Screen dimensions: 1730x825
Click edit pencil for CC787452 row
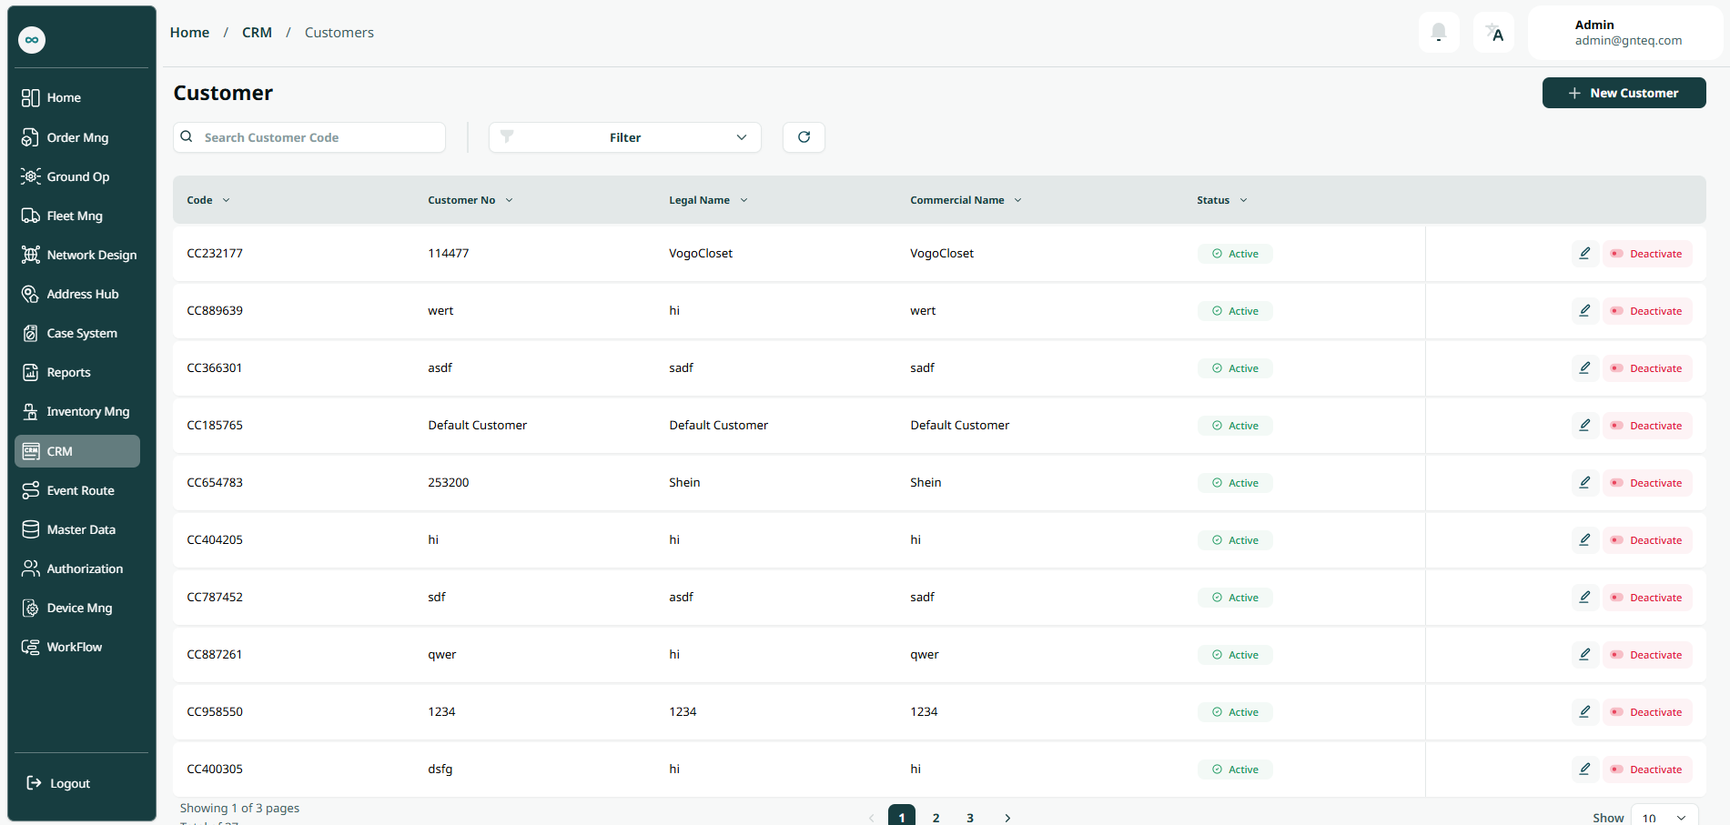coord(1584,598)
